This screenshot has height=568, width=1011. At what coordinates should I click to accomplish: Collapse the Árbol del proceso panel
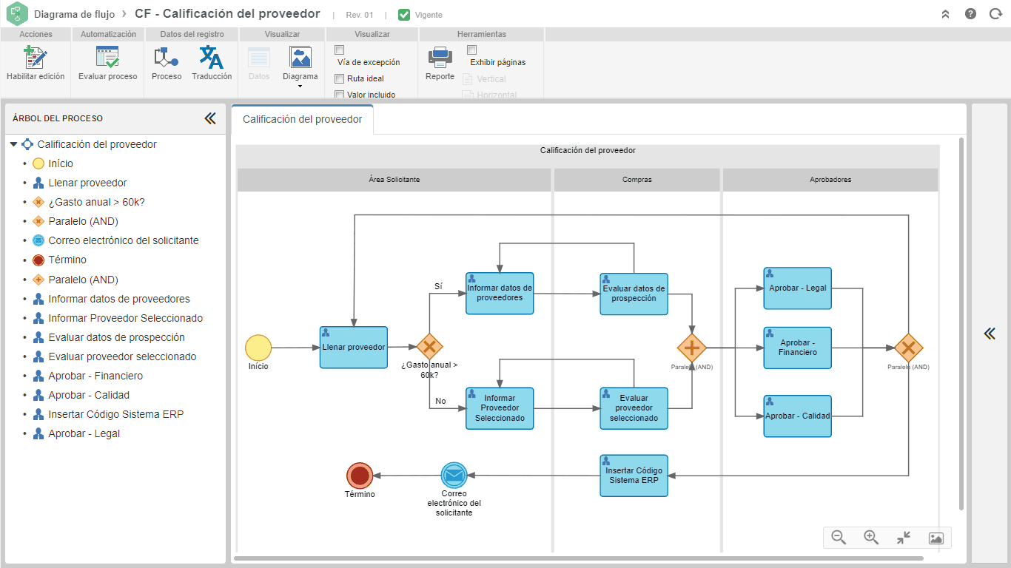coord(210,118)
